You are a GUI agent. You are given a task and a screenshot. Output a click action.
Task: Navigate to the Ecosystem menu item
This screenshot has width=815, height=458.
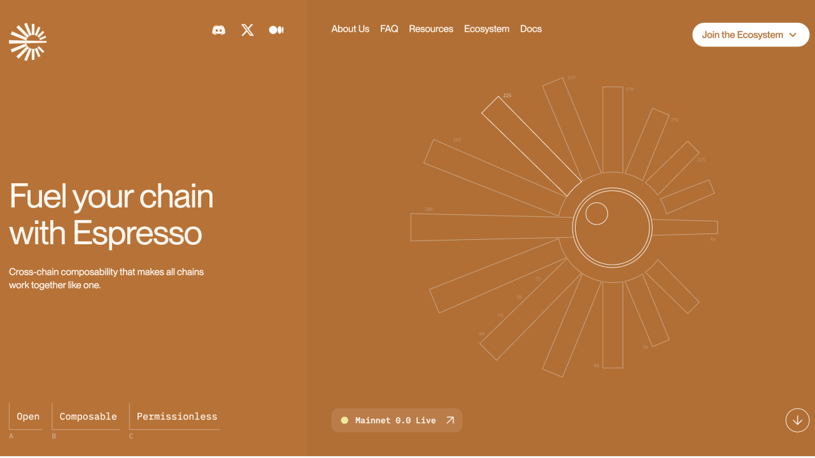click(x=486, y=29)
